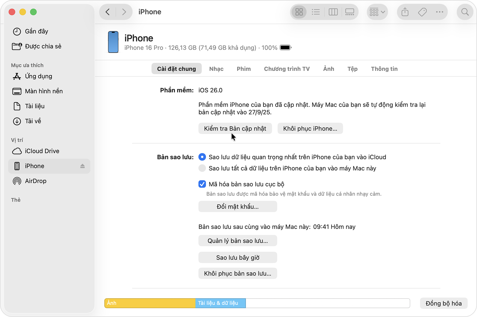The height and width of the screenshot is (317, 477).
Task: Click Khôi phục bản sao lưu button
Action: (238, 273)
